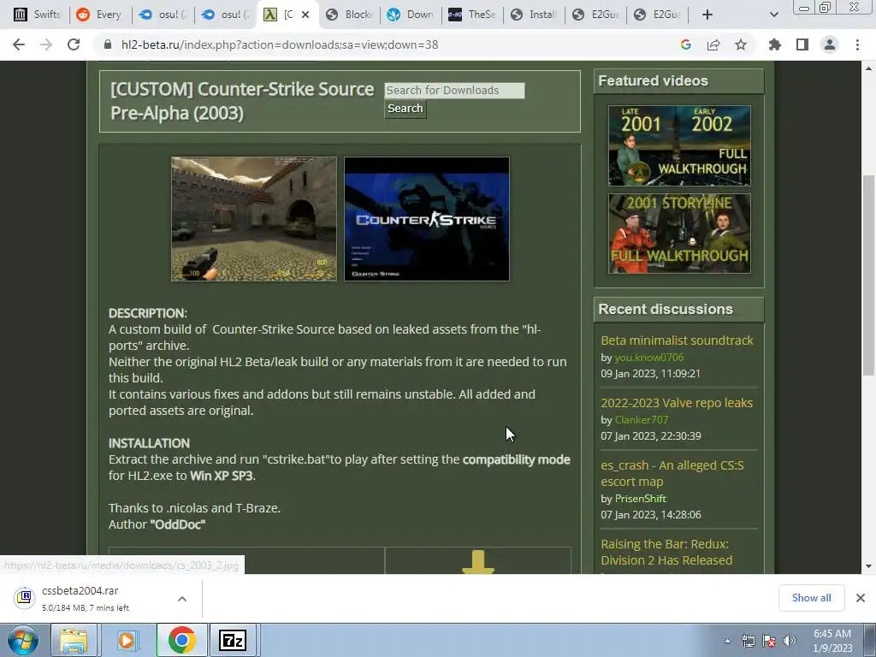The image size is (876, 657).
Task: Open the extensions puzzle icon
Action: point(774,44)
